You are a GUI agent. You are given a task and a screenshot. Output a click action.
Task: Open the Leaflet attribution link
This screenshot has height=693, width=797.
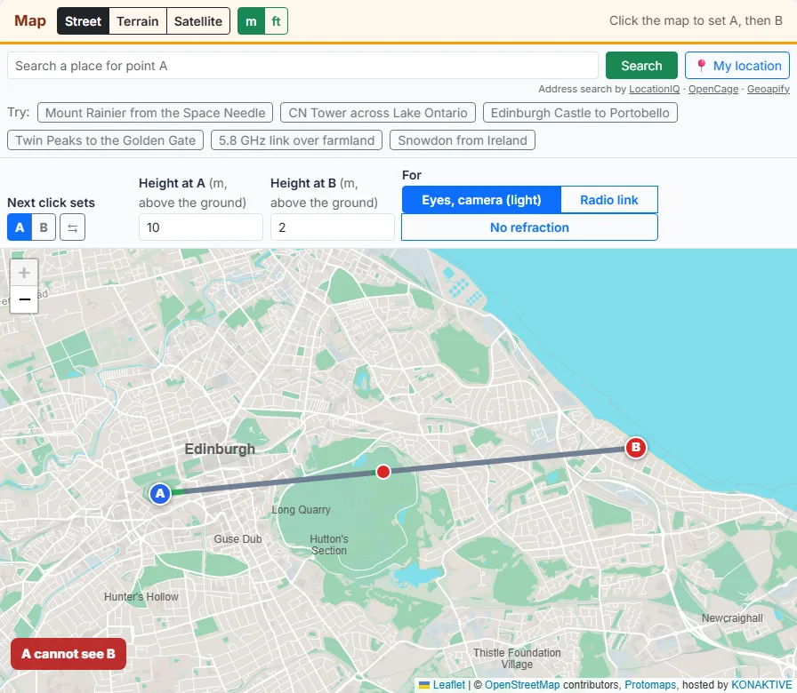[x=448, y=684]
